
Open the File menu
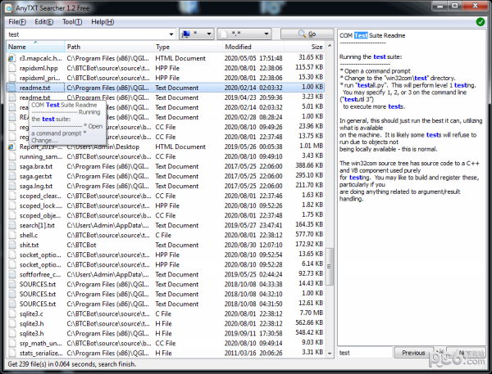coord(17,22)
